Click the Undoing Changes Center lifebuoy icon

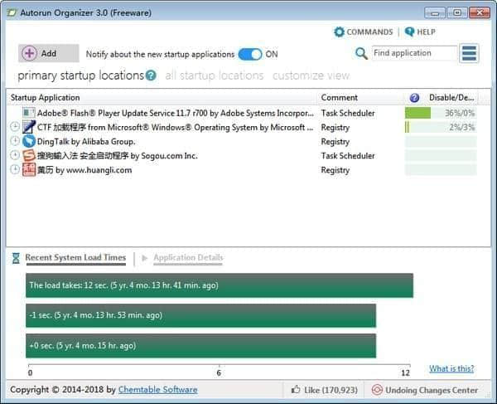point(377,390)
